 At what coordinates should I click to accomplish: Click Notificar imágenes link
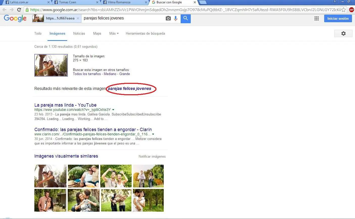(152, 157)
